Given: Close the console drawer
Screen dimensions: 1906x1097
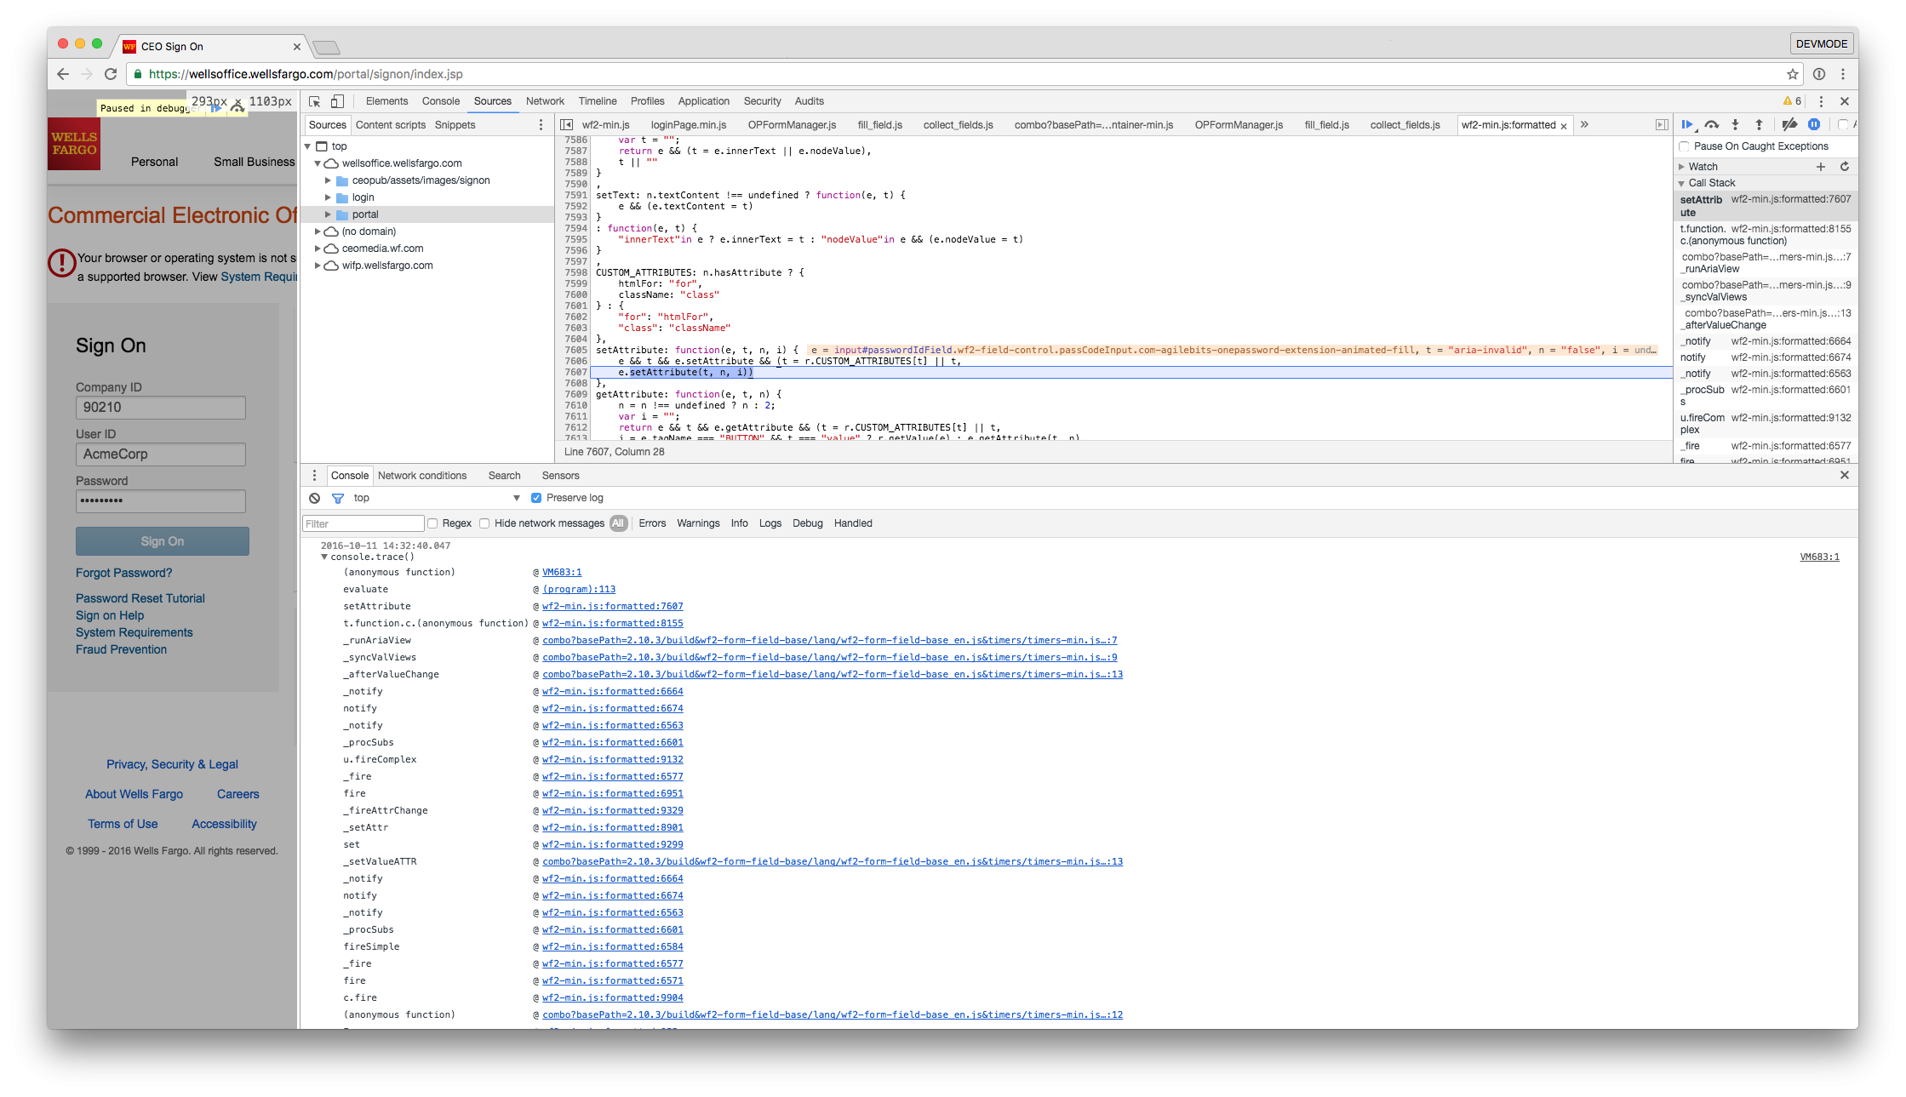Looking at the screenshot, I should pyautogui.click(x=1845, y=475).
